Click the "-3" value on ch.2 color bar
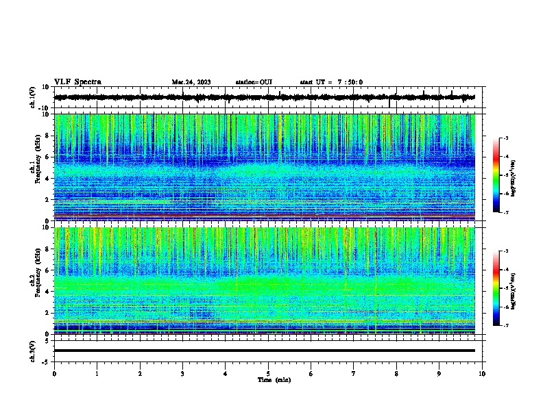The image size is (543, 419). 505,251
